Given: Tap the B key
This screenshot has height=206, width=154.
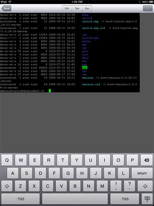Looking at the screenshot, I should point(75,186).
